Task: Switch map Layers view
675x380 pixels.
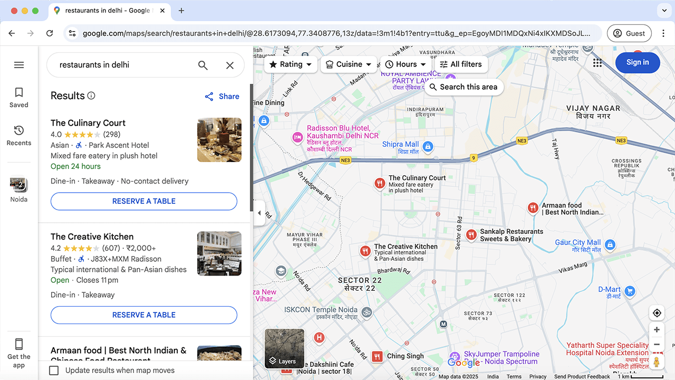Action: (x=284, y=348)
